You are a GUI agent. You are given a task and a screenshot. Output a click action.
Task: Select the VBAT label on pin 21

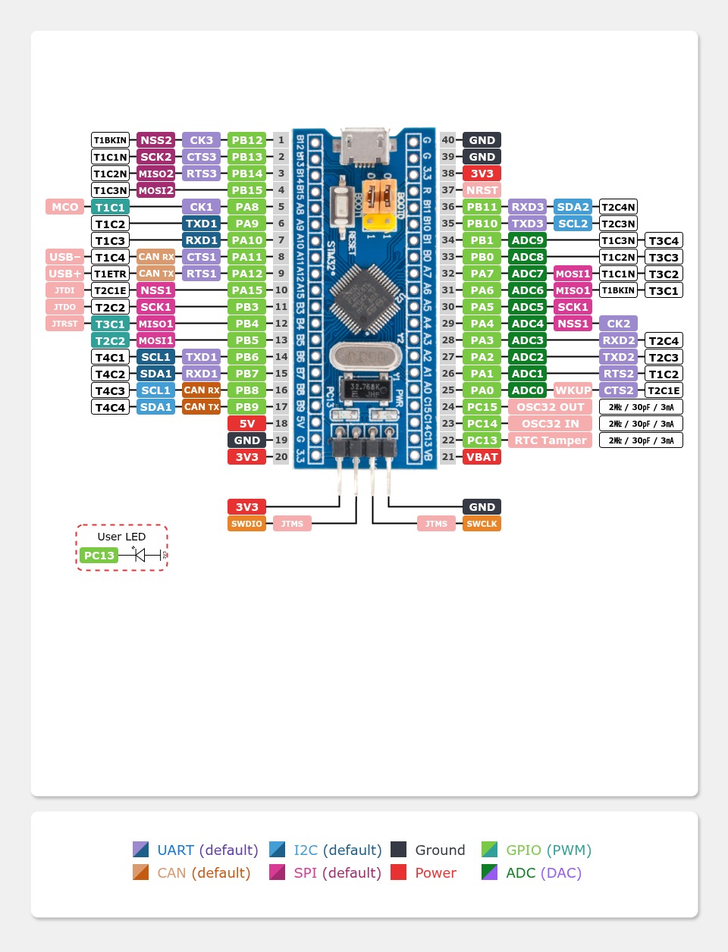[482, 457]
